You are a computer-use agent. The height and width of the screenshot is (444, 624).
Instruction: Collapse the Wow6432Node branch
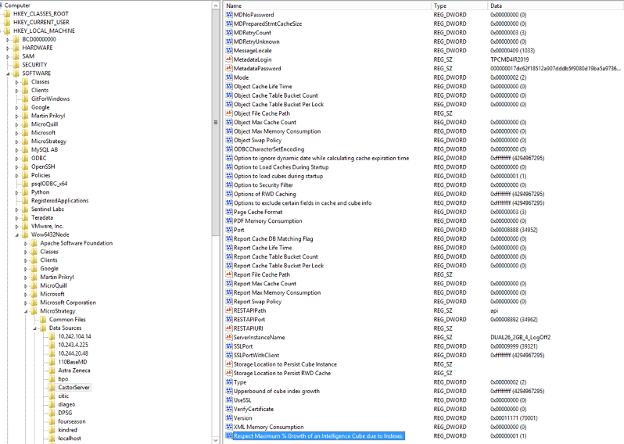17,235
